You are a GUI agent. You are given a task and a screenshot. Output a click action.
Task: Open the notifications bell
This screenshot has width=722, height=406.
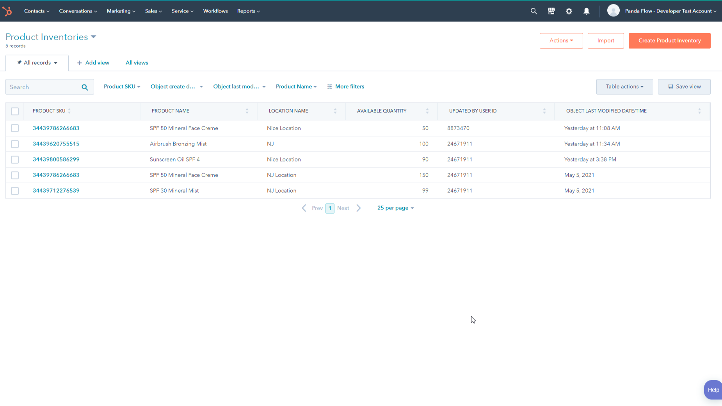pyautogui.click(x=586, y=11)
